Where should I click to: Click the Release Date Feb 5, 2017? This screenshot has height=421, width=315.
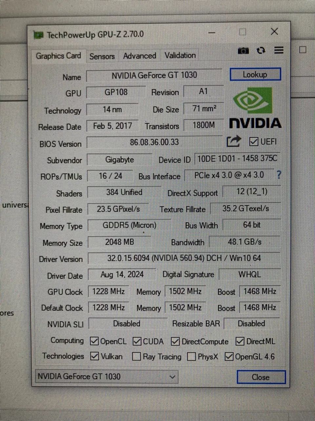(113, 126)
